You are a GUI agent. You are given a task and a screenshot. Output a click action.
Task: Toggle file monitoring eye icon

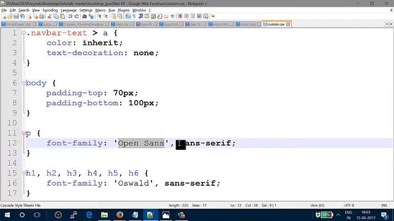click(172, 17)
